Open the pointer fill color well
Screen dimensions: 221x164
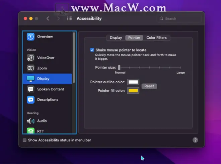click(x=133, y=90)
